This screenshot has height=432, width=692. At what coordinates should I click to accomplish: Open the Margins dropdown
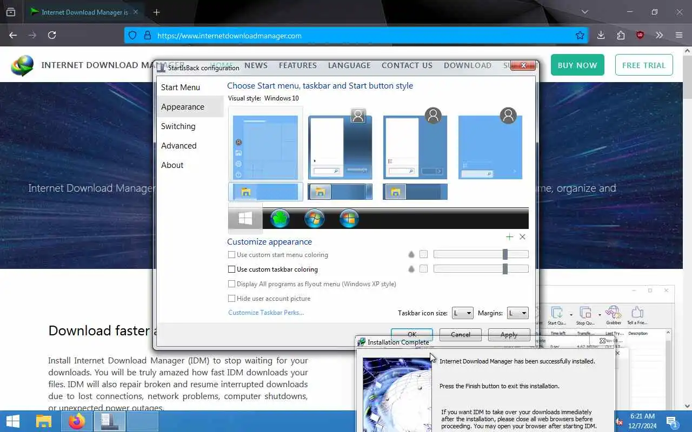[517, 313]
